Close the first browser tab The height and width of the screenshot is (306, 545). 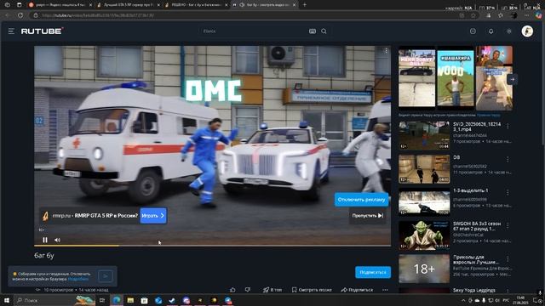pyautogui.click(x=91, y=5)
